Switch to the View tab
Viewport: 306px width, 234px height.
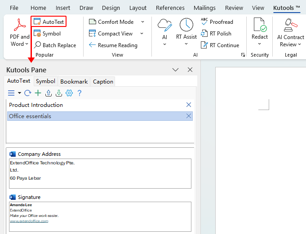[258, 8]
